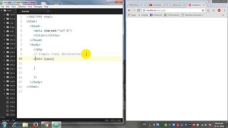
Task: Click line number 10 in gutter
Action: point(20,59)
